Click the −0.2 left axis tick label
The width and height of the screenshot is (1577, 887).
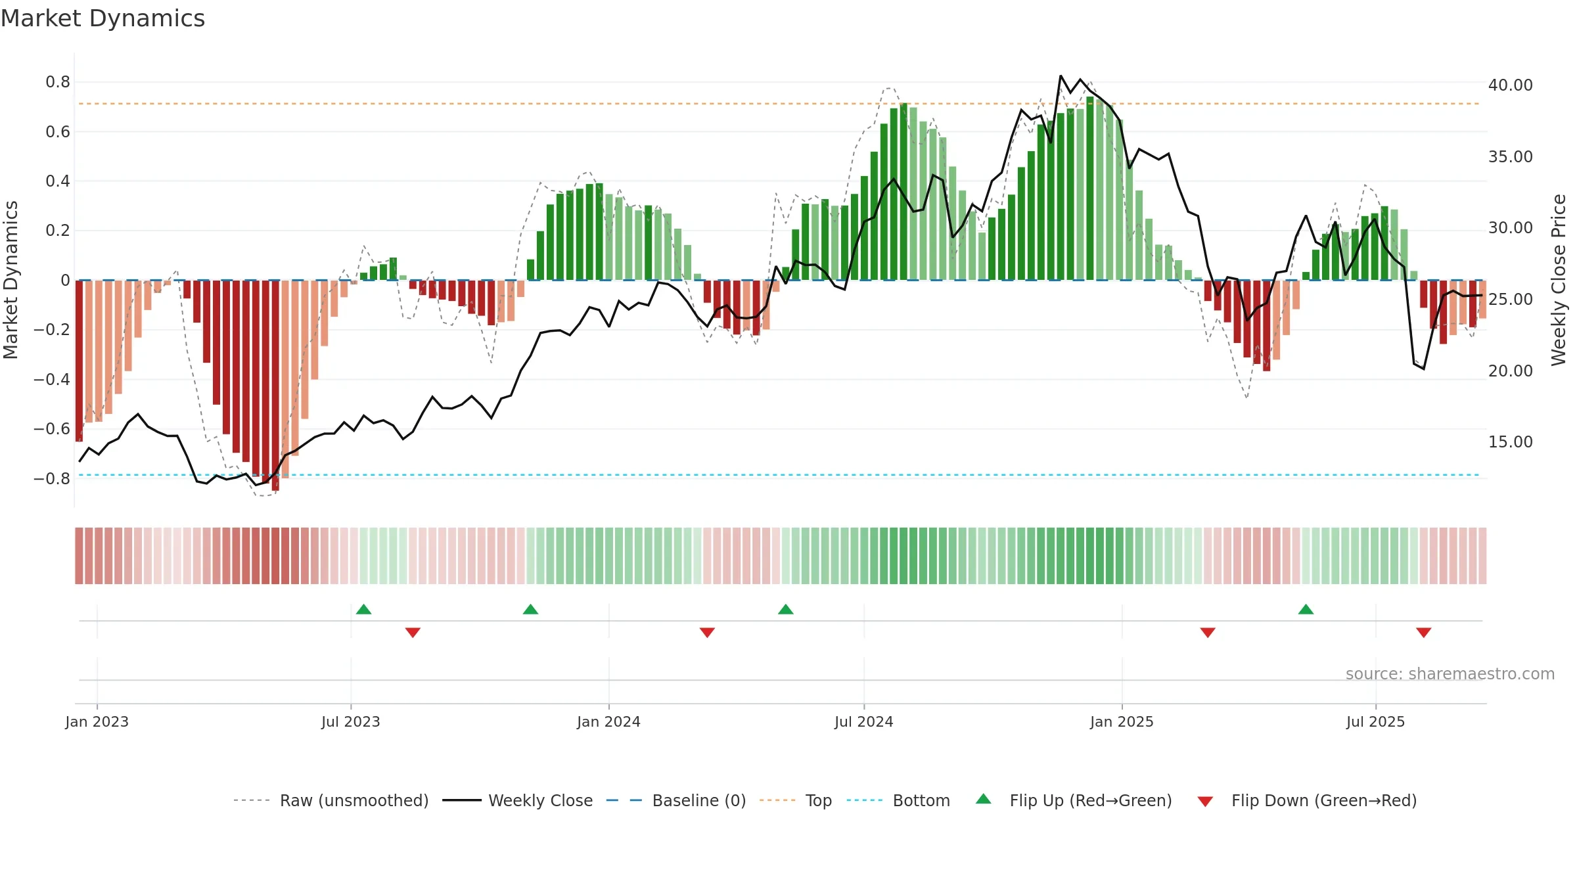pos(52,330)
